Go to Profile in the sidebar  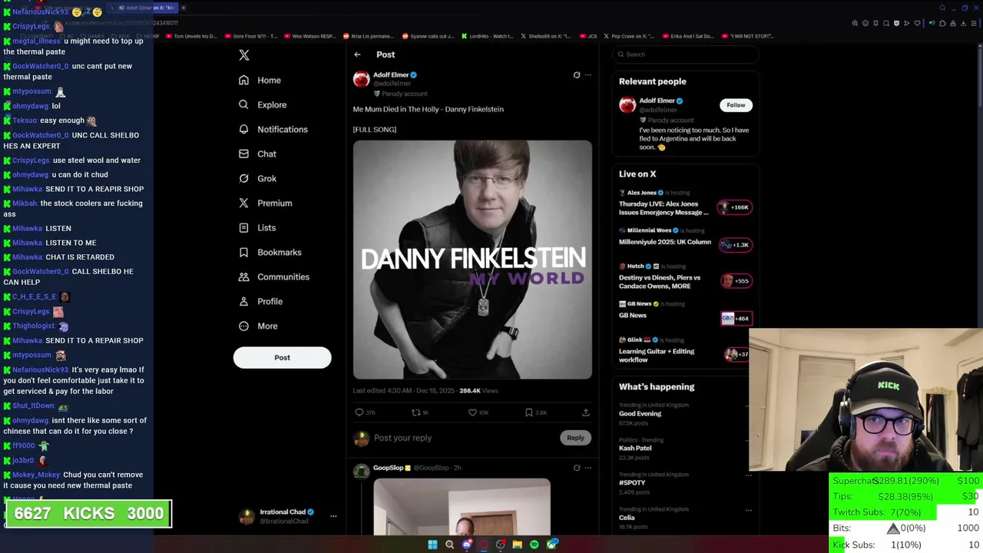[260, 301]
